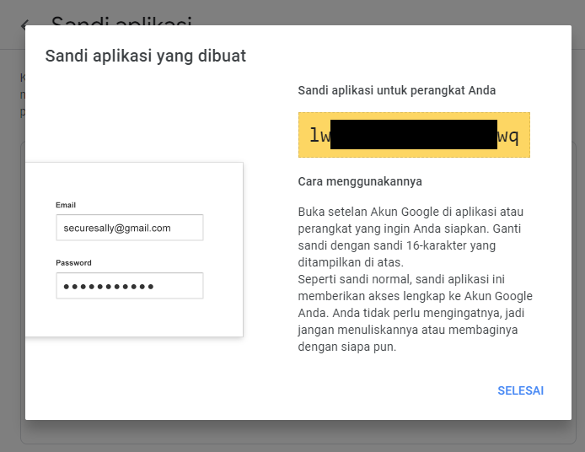Click the Password label above the masked field
This screenshot has height=452, width=585.
73,263
